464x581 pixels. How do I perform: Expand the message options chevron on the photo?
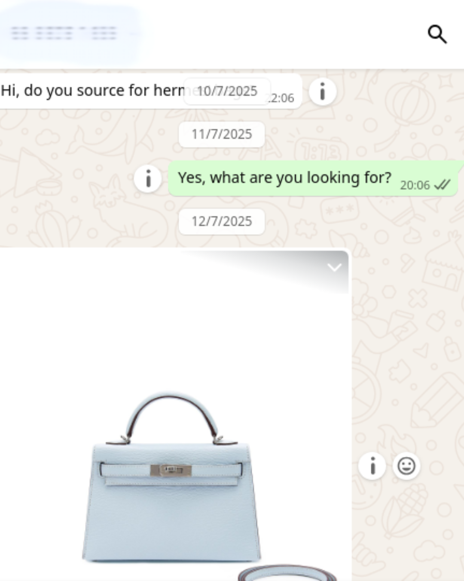click(x=334, y=268)
